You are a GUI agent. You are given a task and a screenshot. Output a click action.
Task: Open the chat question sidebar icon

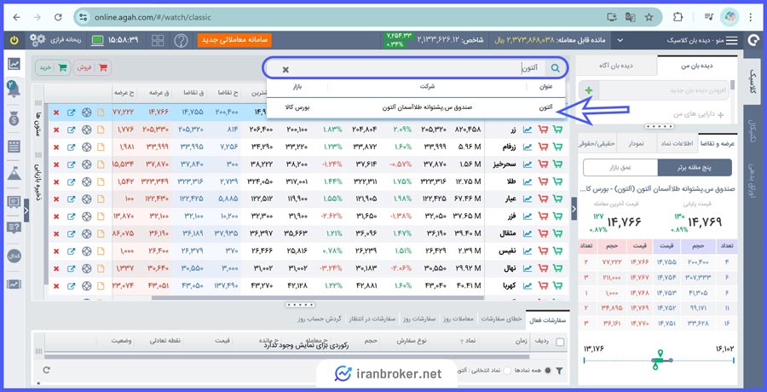(x=14, y=228)
